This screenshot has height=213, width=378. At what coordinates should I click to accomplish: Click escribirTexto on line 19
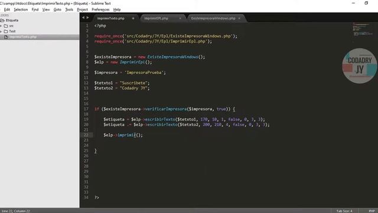pos(160,120)
